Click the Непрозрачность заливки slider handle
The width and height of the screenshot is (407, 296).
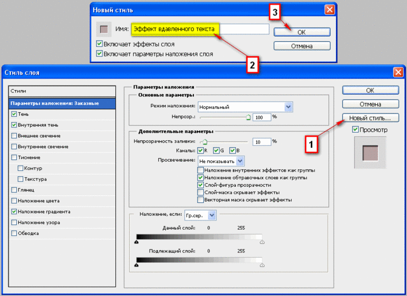click(203, 141)
